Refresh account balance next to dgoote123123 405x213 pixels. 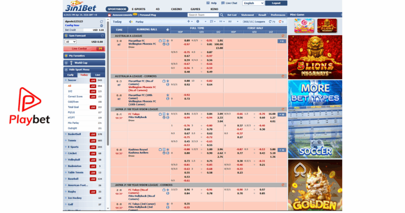tap(102, 22)
